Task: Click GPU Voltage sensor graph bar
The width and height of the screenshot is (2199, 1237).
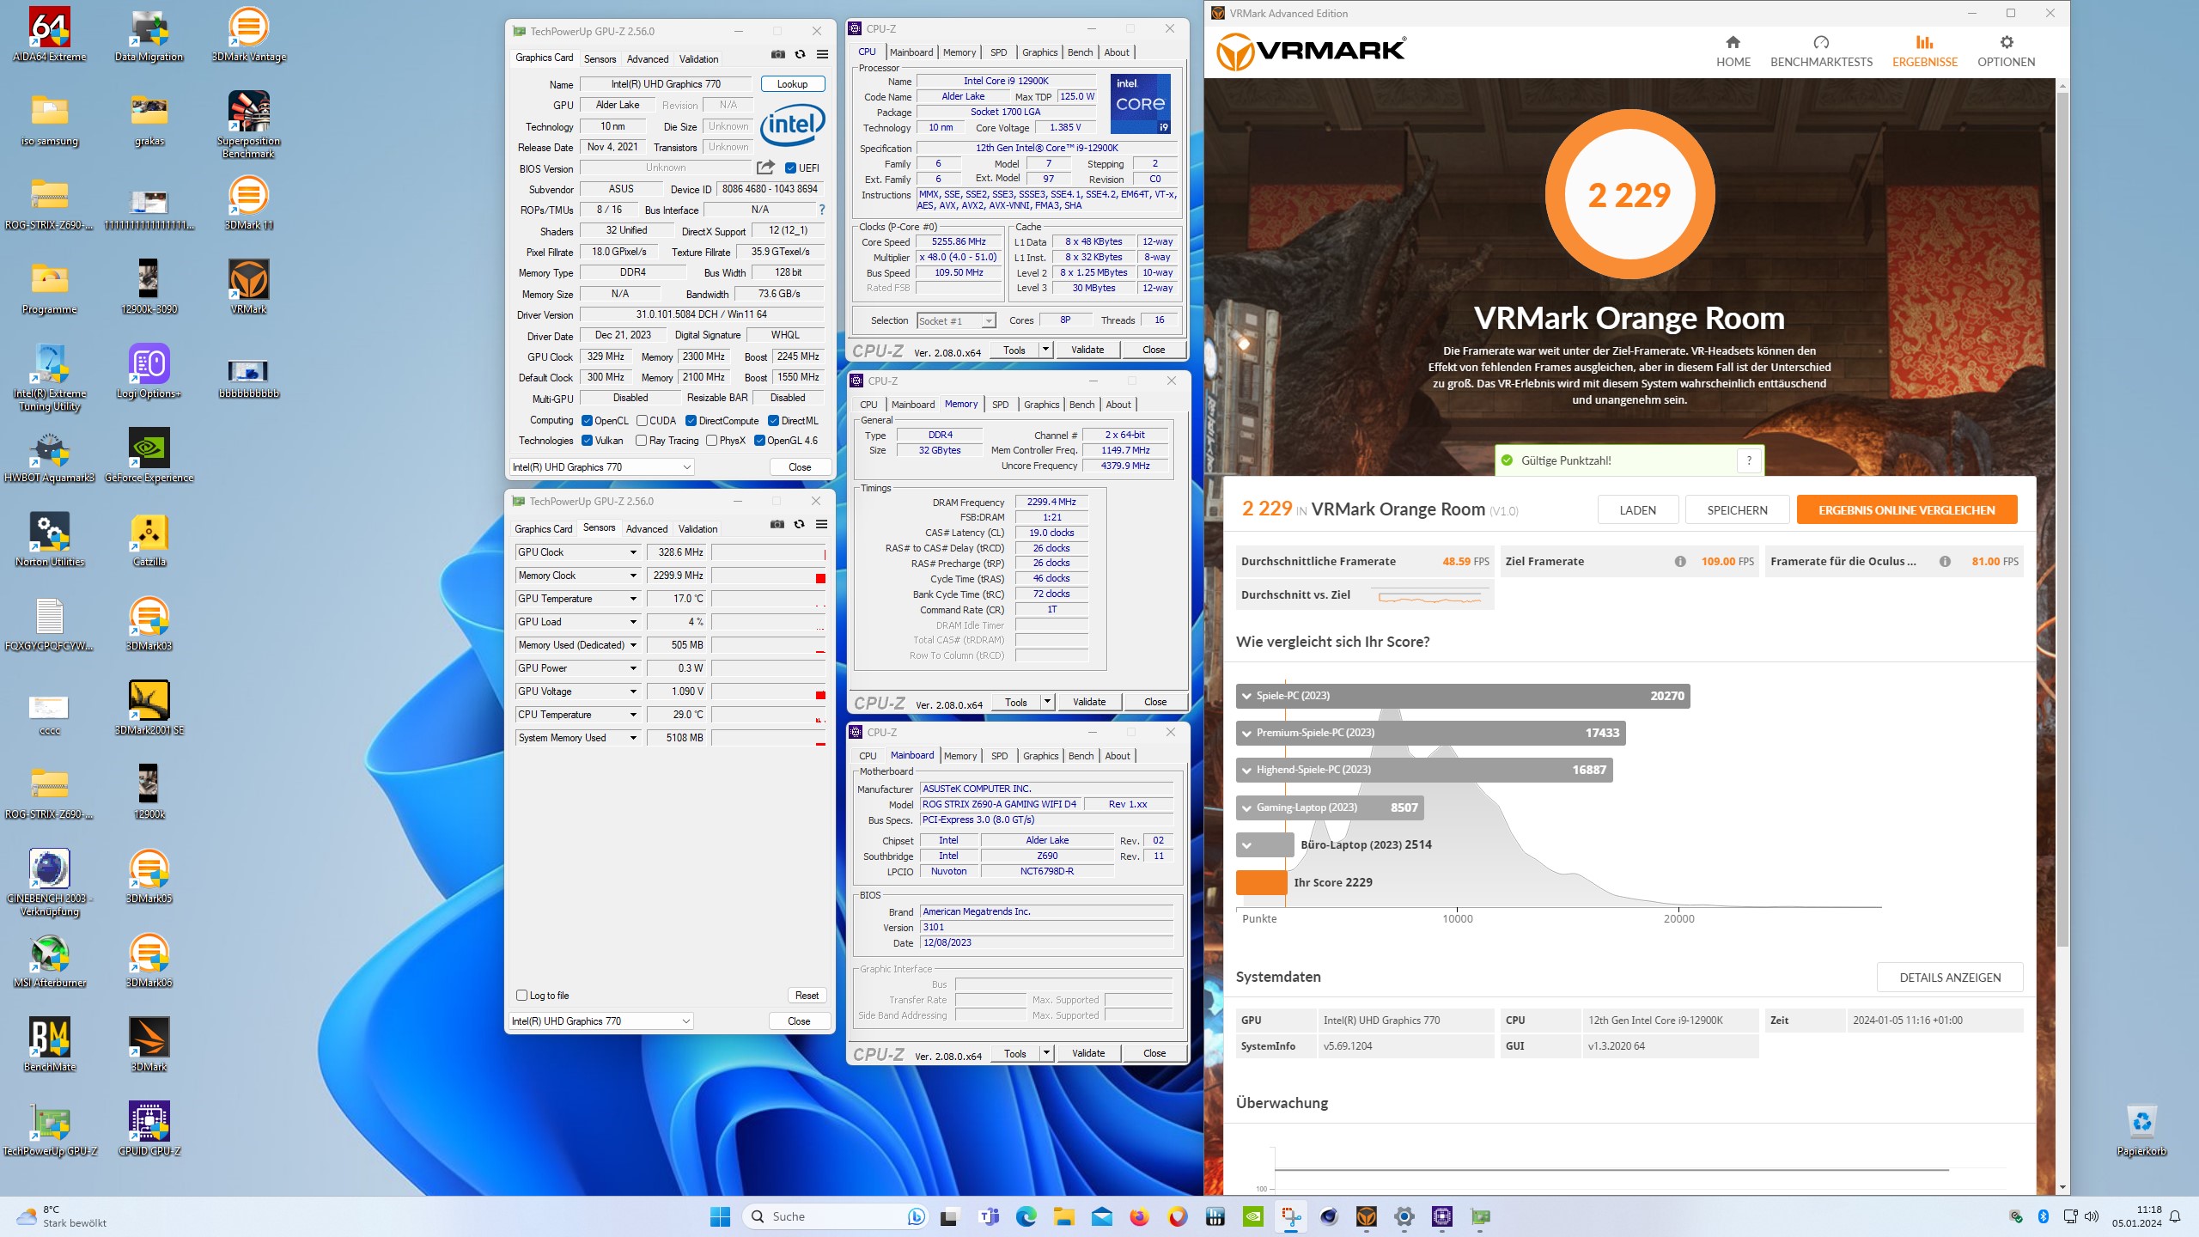Action: click(x=769, y=692)
